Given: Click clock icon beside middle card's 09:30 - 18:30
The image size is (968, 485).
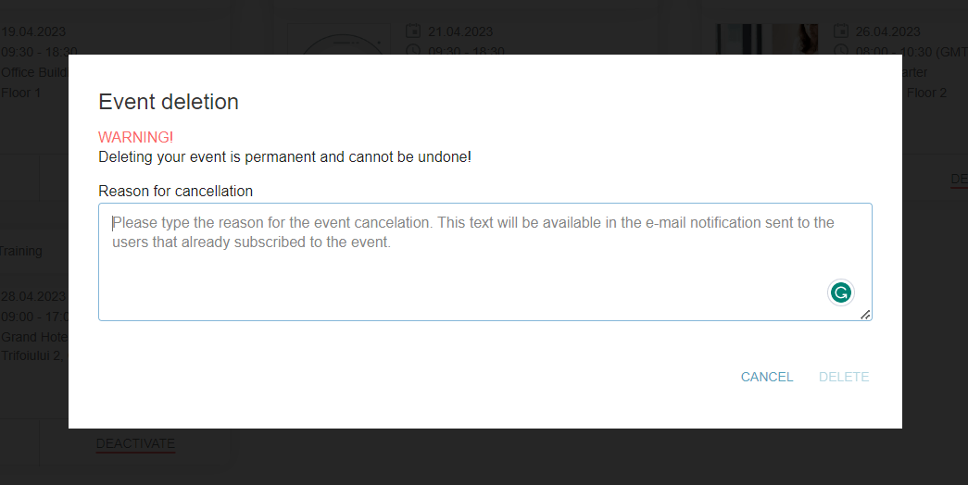Looking at the screenshot, I should [x=413, y=50].
